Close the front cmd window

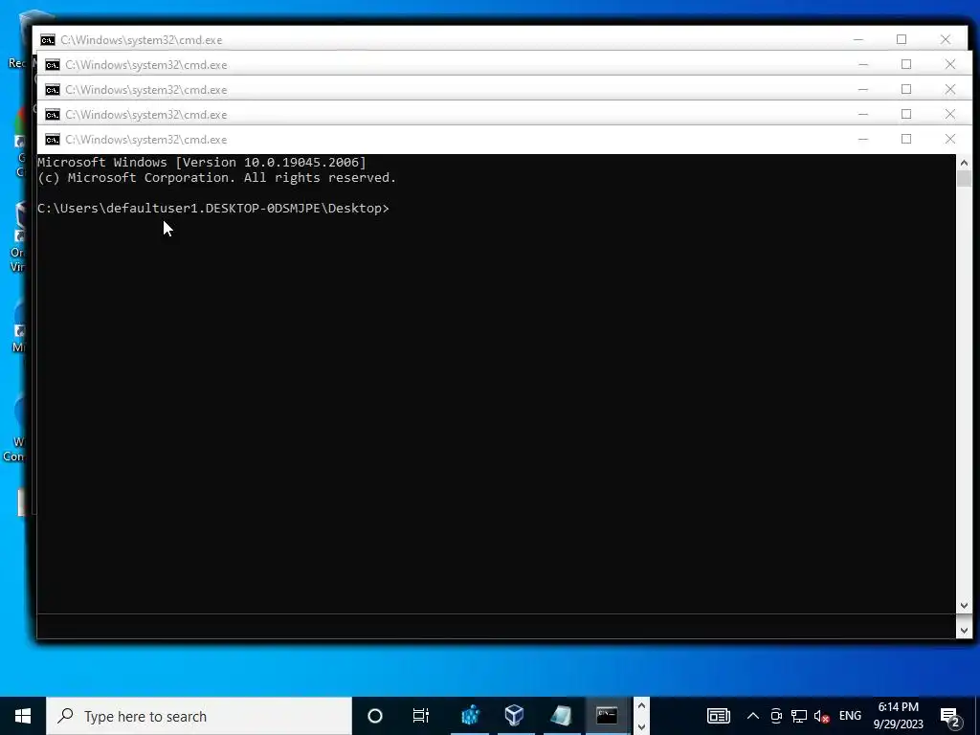click(x=950, y=140)
